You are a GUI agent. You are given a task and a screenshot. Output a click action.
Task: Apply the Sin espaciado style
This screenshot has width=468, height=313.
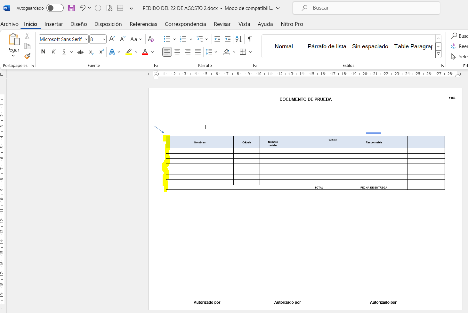pyautogui.click(x=370, y=46)
